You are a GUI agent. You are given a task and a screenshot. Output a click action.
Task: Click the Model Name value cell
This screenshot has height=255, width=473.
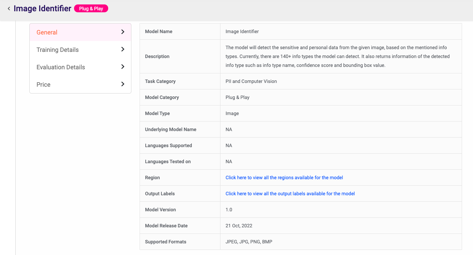(242, 31)
